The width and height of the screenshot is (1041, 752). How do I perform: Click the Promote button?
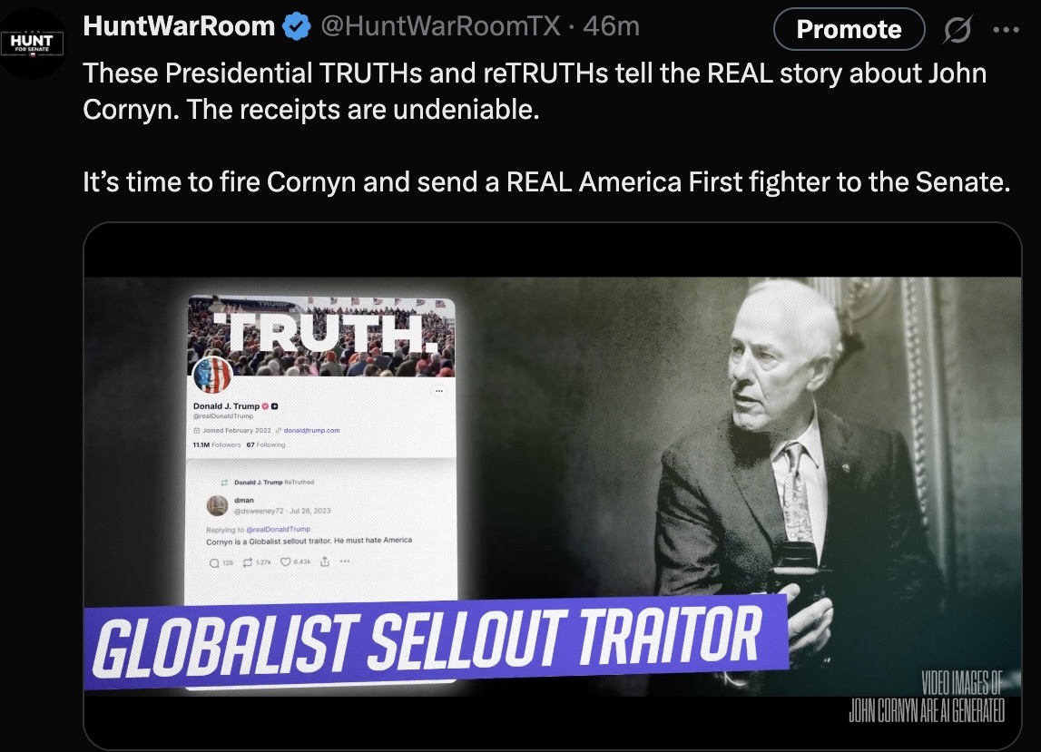pyautogui.click(x=849, y=29)
